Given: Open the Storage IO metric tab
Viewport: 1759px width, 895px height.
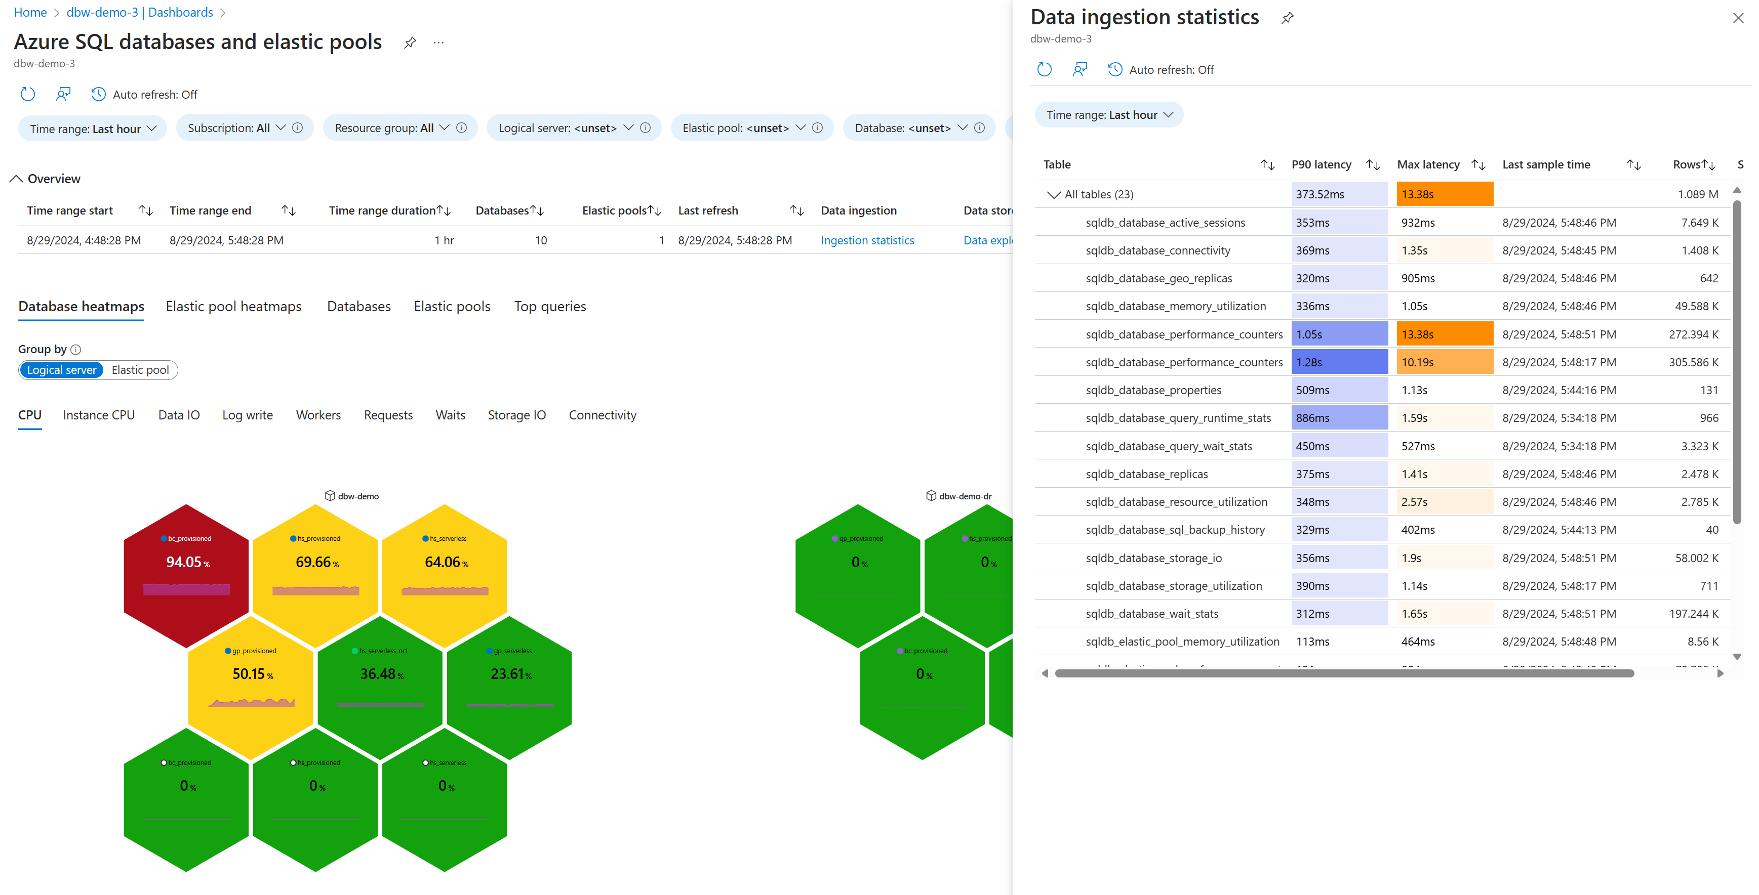Looking at the screenshot, I should 516,415.
